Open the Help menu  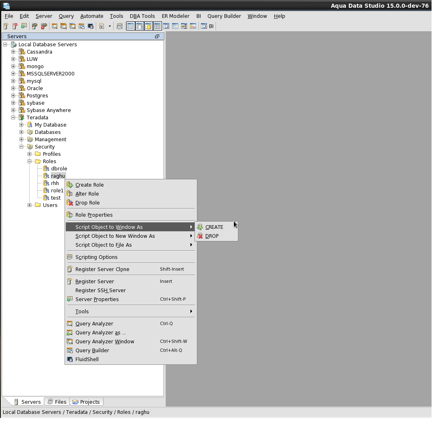point(279,16)
